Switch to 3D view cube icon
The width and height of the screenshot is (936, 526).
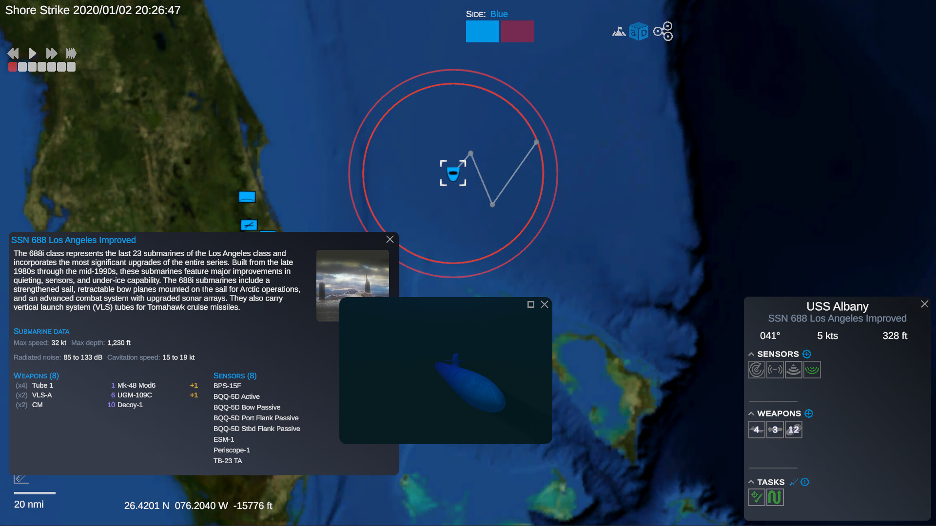[x=638, y=32]
